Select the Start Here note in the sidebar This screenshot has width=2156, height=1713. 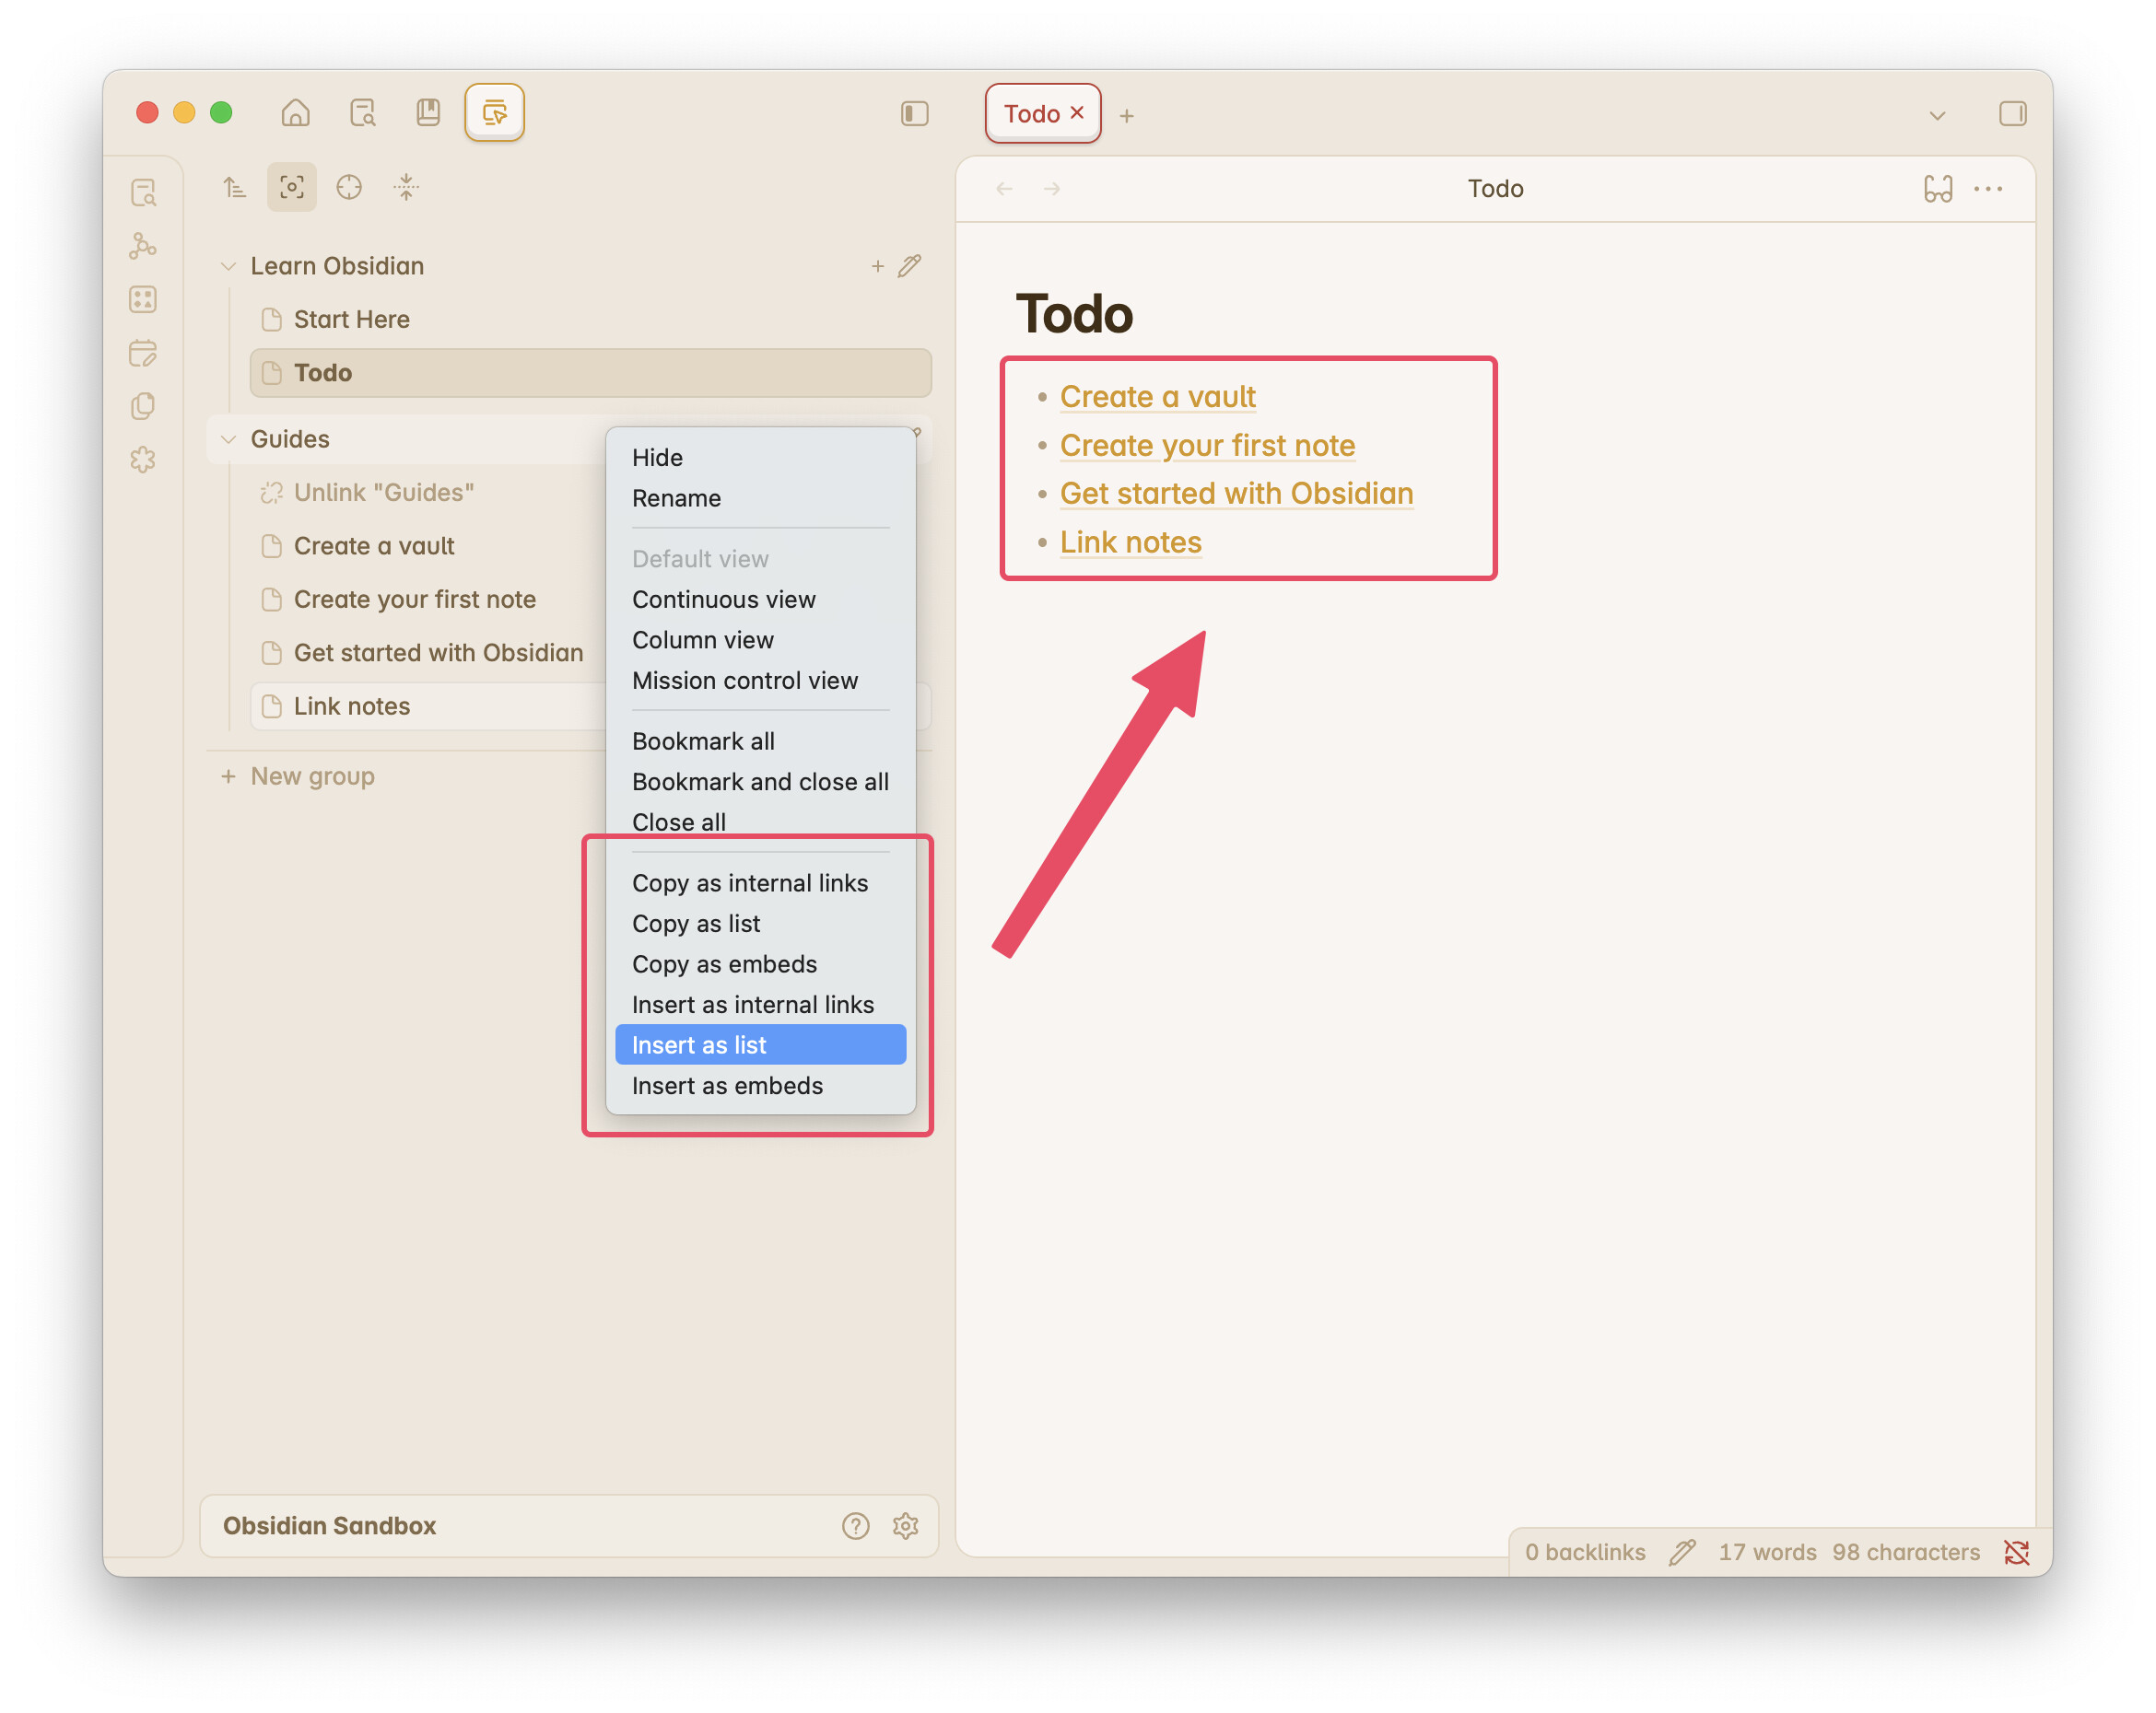pyautogui.click(x=351, y=319)
